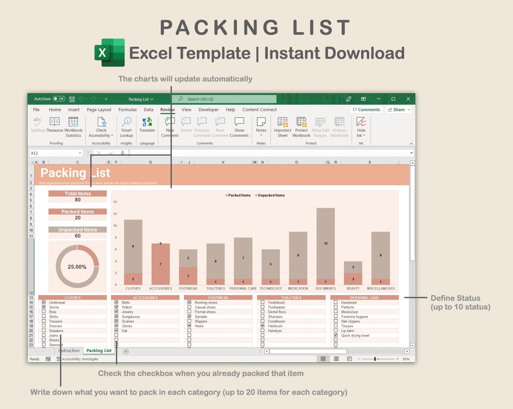
Task: Click the Share button
Action: pos(398,109)
